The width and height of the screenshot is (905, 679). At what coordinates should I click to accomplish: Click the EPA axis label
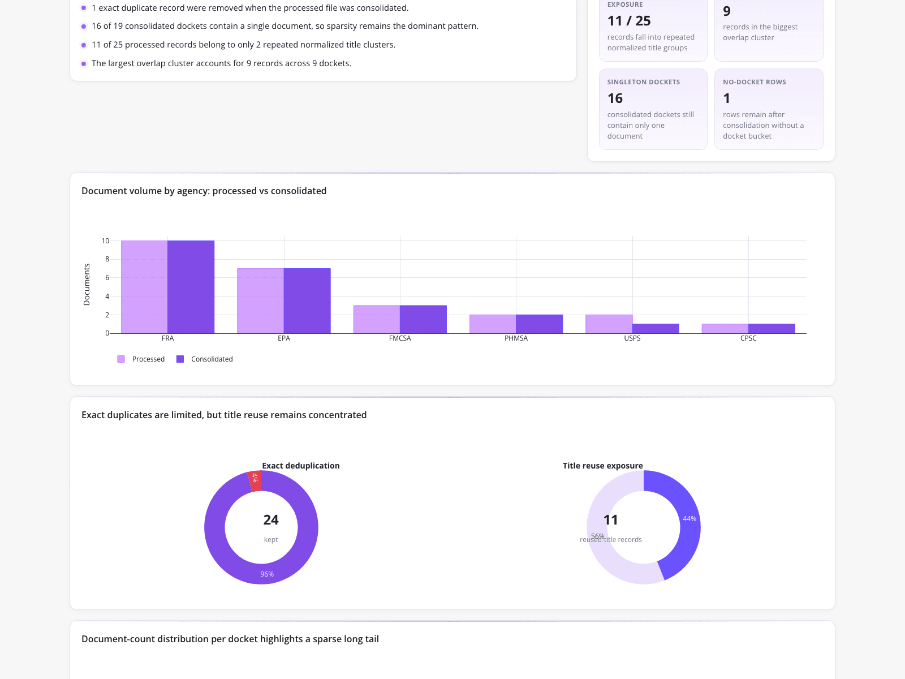(x=284, y=338)
